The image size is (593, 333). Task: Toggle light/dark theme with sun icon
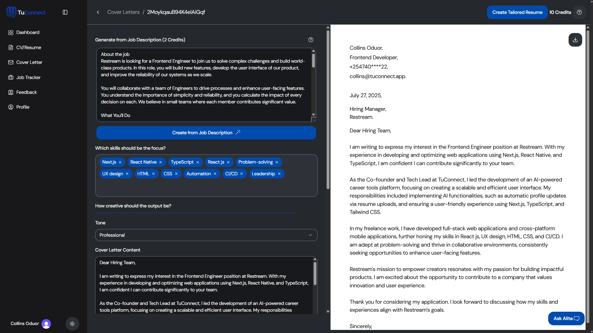[72, 323]
